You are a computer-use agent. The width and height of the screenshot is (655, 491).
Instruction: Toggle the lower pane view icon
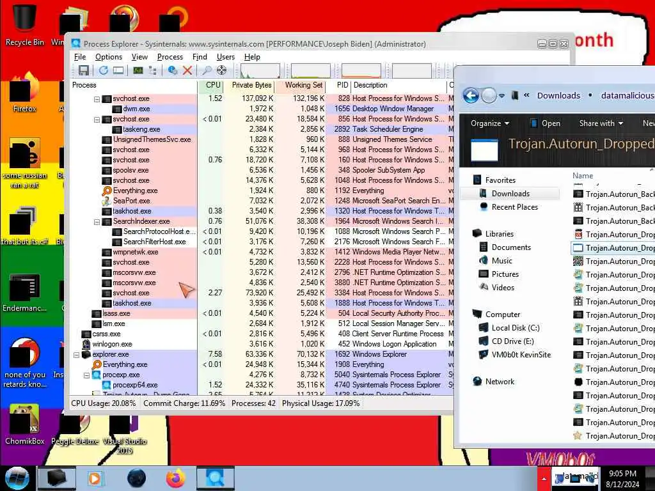tap(118, 70)
